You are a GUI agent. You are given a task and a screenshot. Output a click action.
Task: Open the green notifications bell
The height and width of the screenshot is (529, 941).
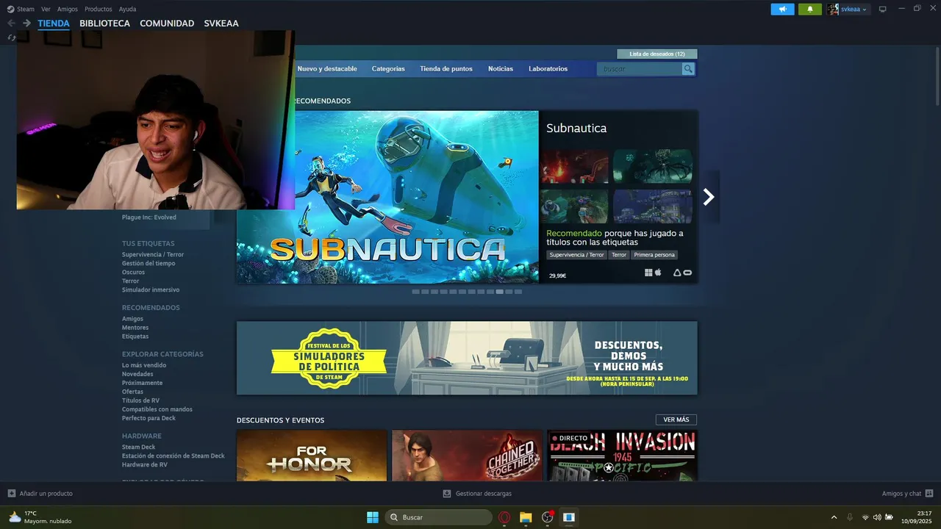810,9
